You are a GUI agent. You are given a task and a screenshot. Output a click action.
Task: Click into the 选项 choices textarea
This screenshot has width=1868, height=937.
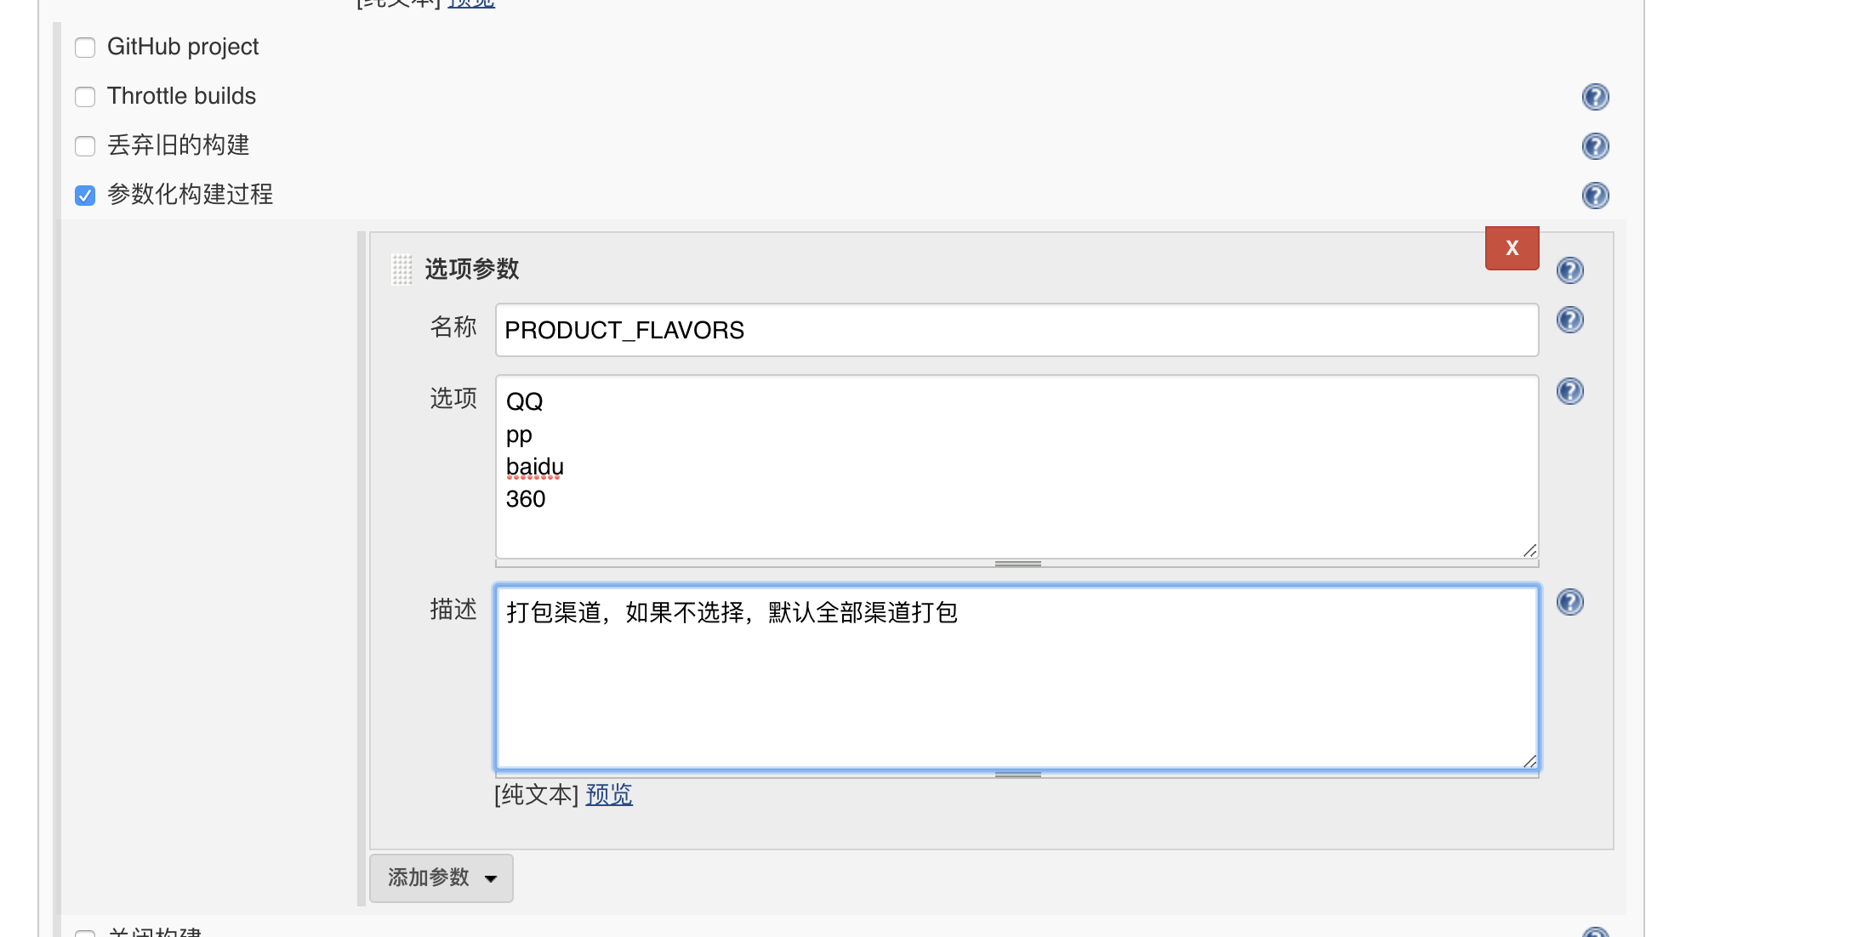(1017, 466)
